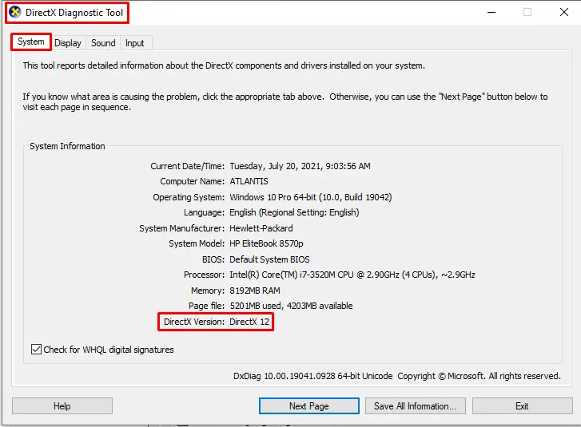Screen dimensions: 581x427
Task: Open the Input tab
Action: coord(134,43)
